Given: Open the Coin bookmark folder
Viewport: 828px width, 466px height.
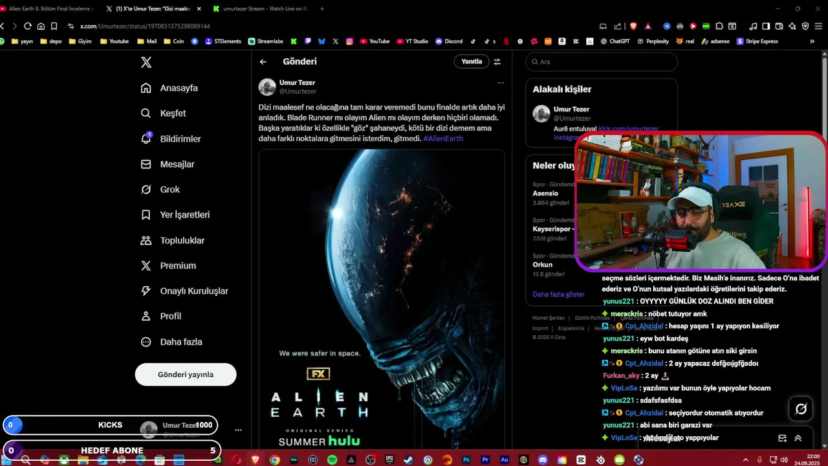Looking at the screenshot, I should pyautogui.click(x=173, y=41).
